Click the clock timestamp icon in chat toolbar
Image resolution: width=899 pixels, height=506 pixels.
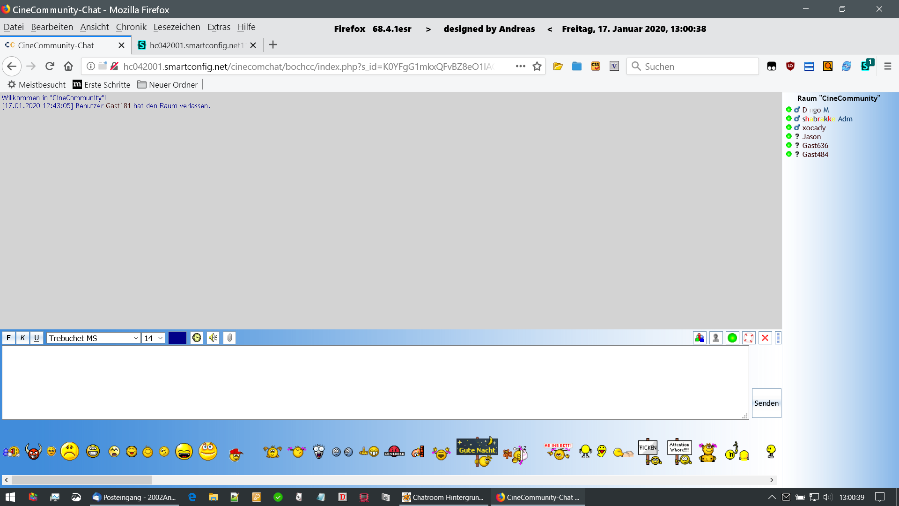pos(197,338)
